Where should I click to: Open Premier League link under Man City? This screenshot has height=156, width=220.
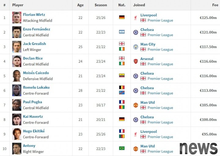tap(160, 50)
